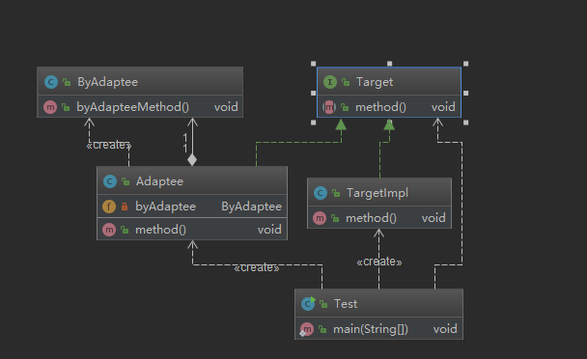
Task: Click the top-middle selection handle of Target
Action: click(390, 64)
